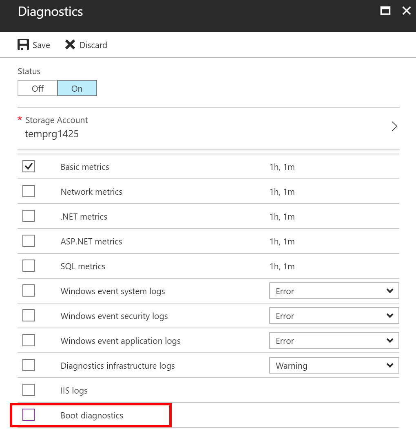Check Windows event system logs box
Viewport: 416px width, 429px height.
pos(29,291)
